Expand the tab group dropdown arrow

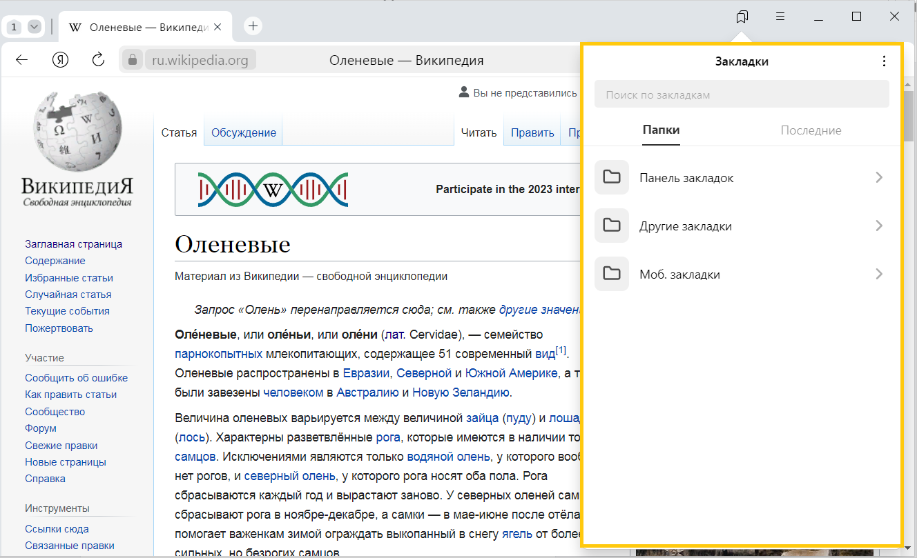click(x=34, y=27)
